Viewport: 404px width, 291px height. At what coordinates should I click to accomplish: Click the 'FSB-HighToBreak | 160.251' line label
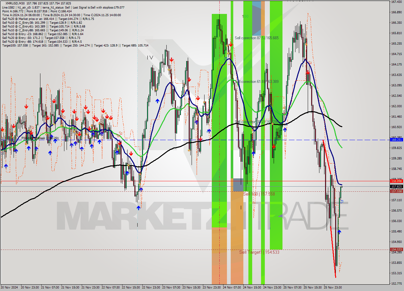pos(40,138)
